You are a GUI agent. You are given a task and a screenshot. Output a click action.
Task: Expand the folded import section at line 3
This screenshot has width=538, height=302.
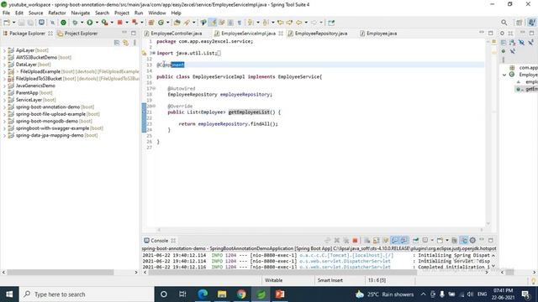(x=153, y=53)
